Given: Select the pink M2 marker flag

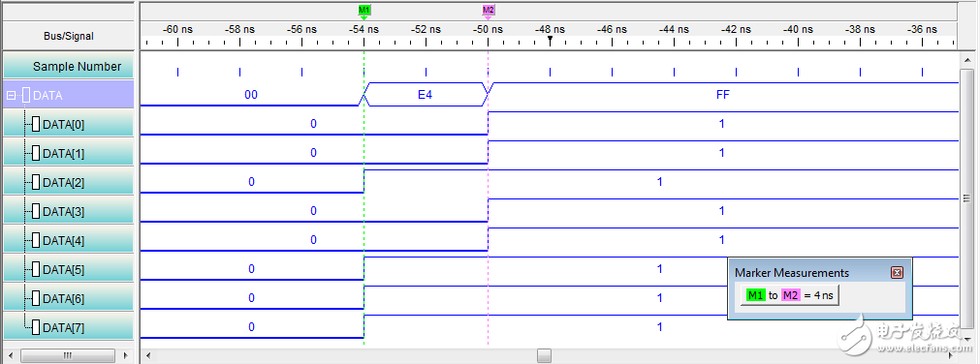Looking at the screenshot, I should coord(489,10).
